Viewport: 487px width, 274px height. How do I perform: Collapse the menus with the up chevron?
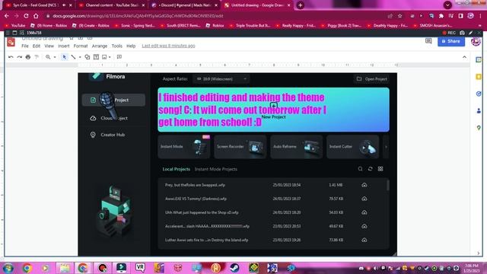[464, 57]
